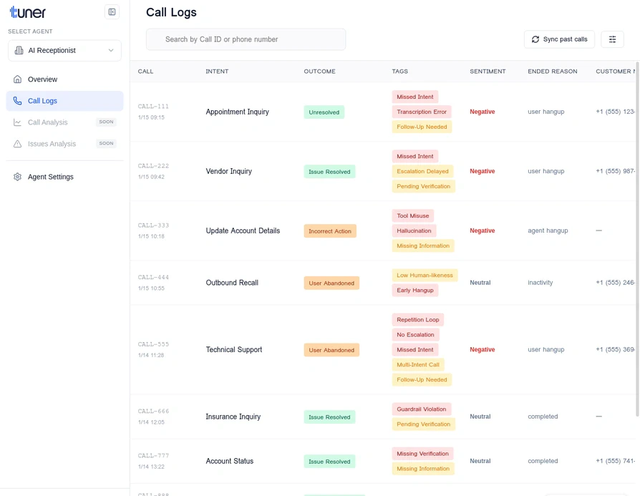Click the Early Hangup tag
The height and width of the screenshot is (496, 640).
(415, 291)
